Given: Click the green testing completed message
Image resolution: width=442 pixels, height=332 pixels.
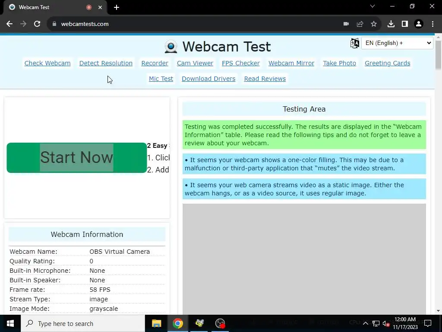Looking at the screenshot, I should pos(304,135).
